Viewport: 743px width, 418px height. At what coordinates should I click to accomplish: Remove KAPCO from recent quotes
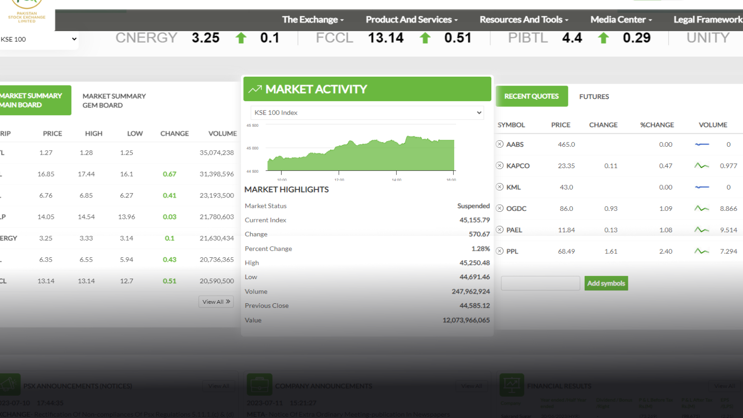pos(500,165)
